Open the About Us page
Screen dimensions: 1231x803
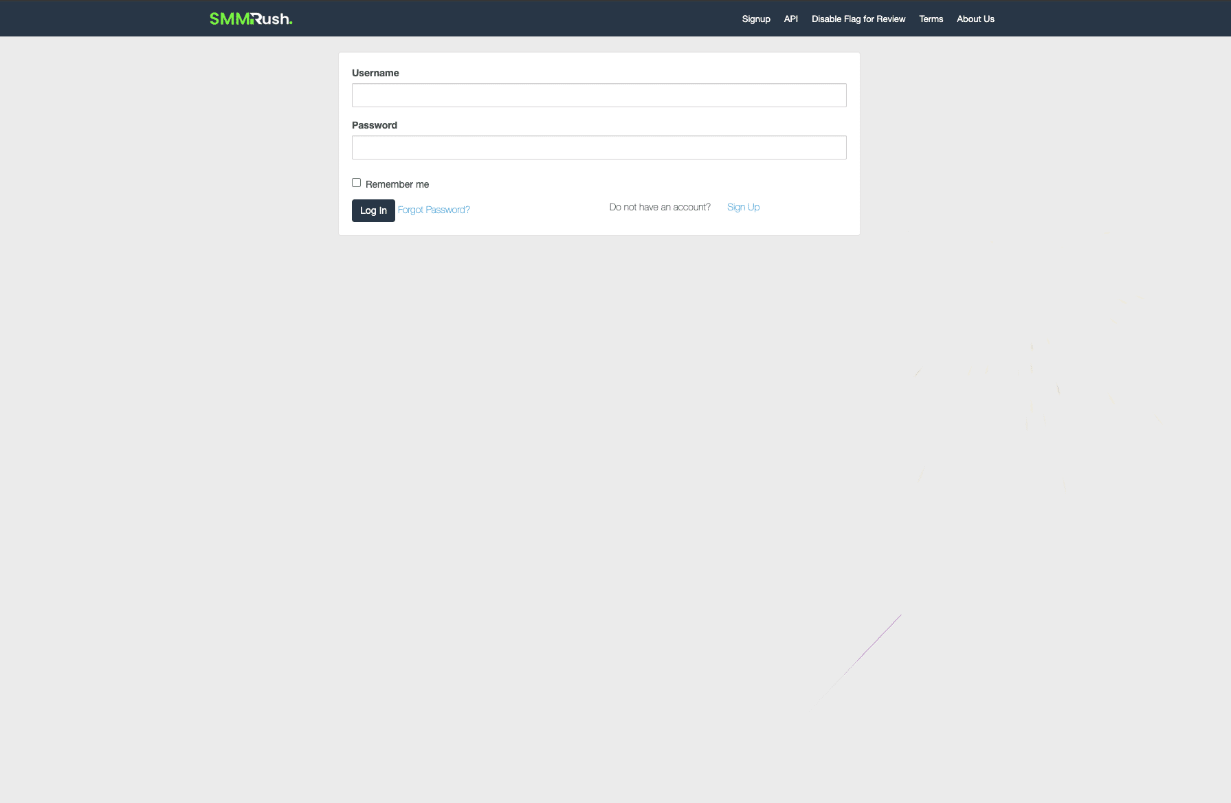pos(975,19)
